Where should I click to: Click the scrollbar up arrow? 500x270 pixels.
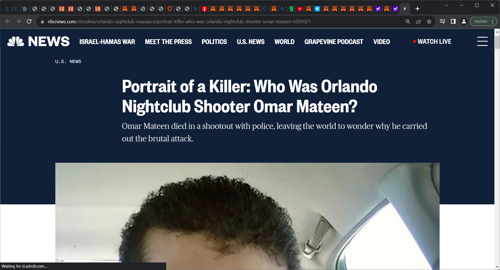click(x=497, y=31)
